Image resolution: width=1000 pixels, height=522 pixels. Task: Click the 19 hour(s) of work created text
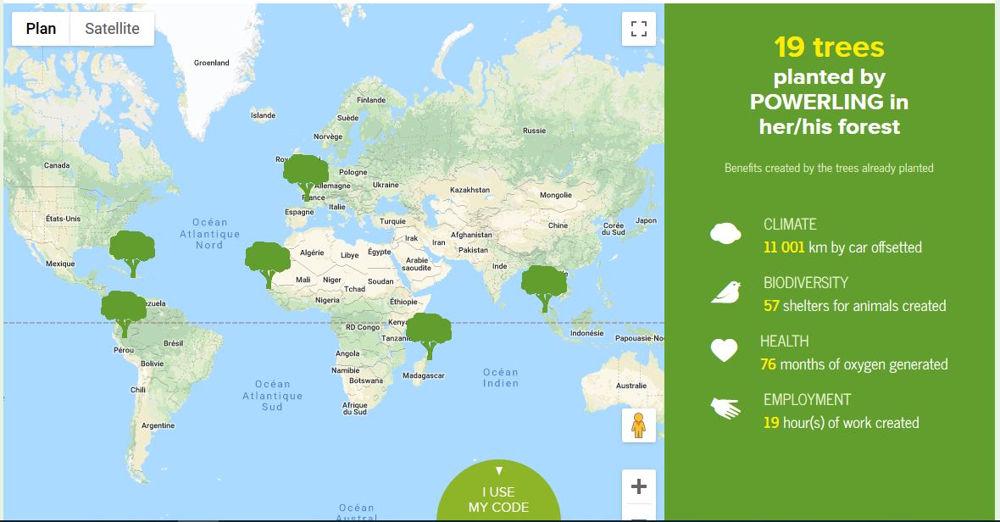click(842, 423)
